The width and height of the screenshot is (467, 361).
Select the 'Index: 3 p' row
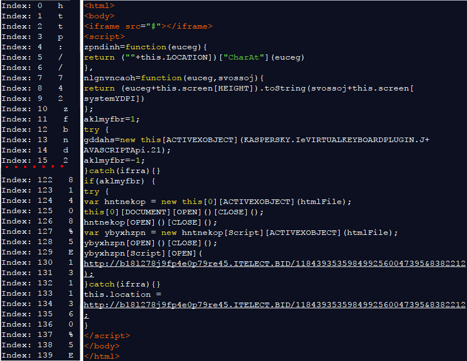[x=33, y=37]
